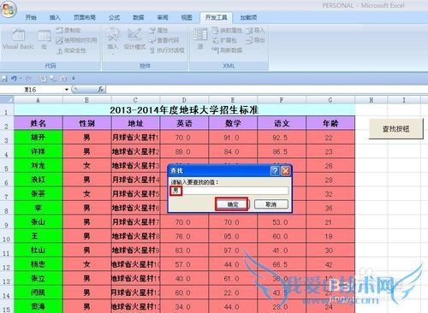Image resolution: width=428 pixels, height=313 pixels.
Task: Open the Visual Basic editor
Action: 18,39
